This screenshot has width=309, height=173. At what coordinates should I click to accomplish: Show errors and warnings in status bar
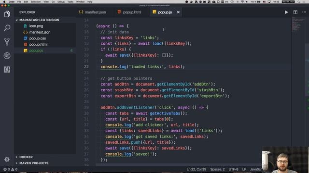(10, 169)
